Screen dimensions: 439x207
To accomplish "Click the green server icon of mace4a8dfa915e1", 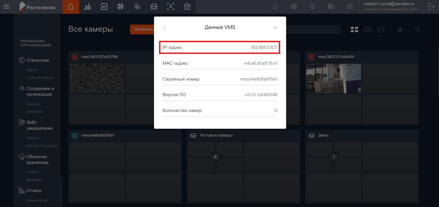I will (x=75, y=135).
